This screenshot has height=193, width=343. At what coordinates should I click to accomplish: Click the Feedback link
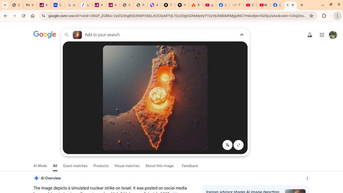click(190, 166)
